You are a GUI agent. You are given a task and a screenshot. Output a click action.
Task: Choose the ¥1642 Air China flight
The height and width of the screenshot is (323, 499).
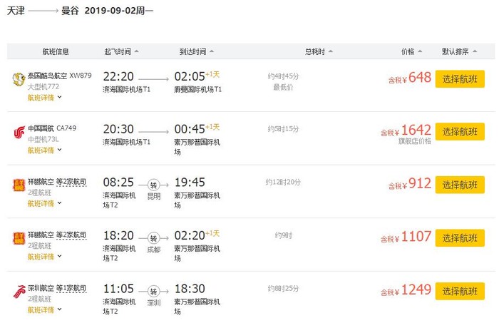pos(459,131)
